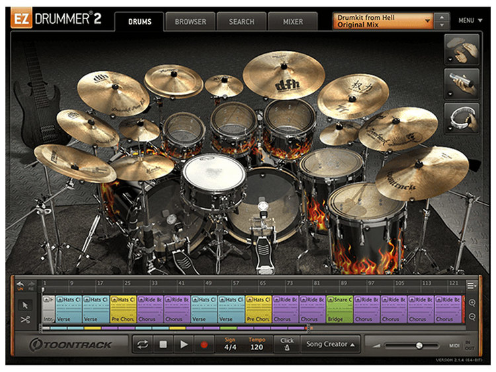Click the Undo arrow icon
496x372 pixels.
click(21, 285)
